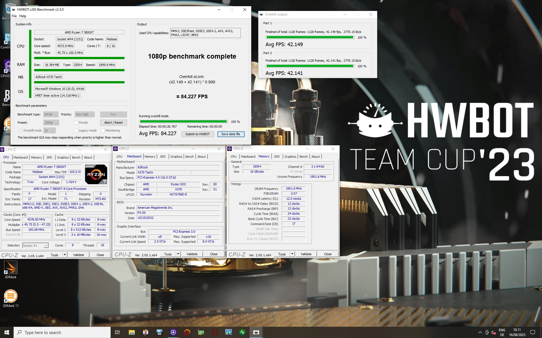Open the colorful pencil taskbar icon
Viewport: 542px width, 338px height.
click(x=145, y=332)
